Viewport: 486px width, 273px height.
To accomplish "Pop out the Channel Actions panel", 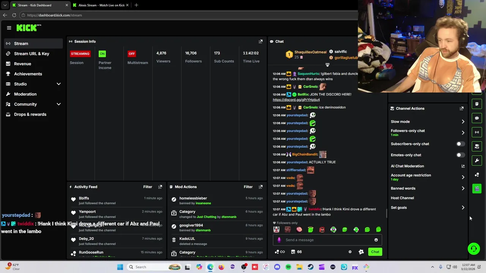I will point(462,108).
